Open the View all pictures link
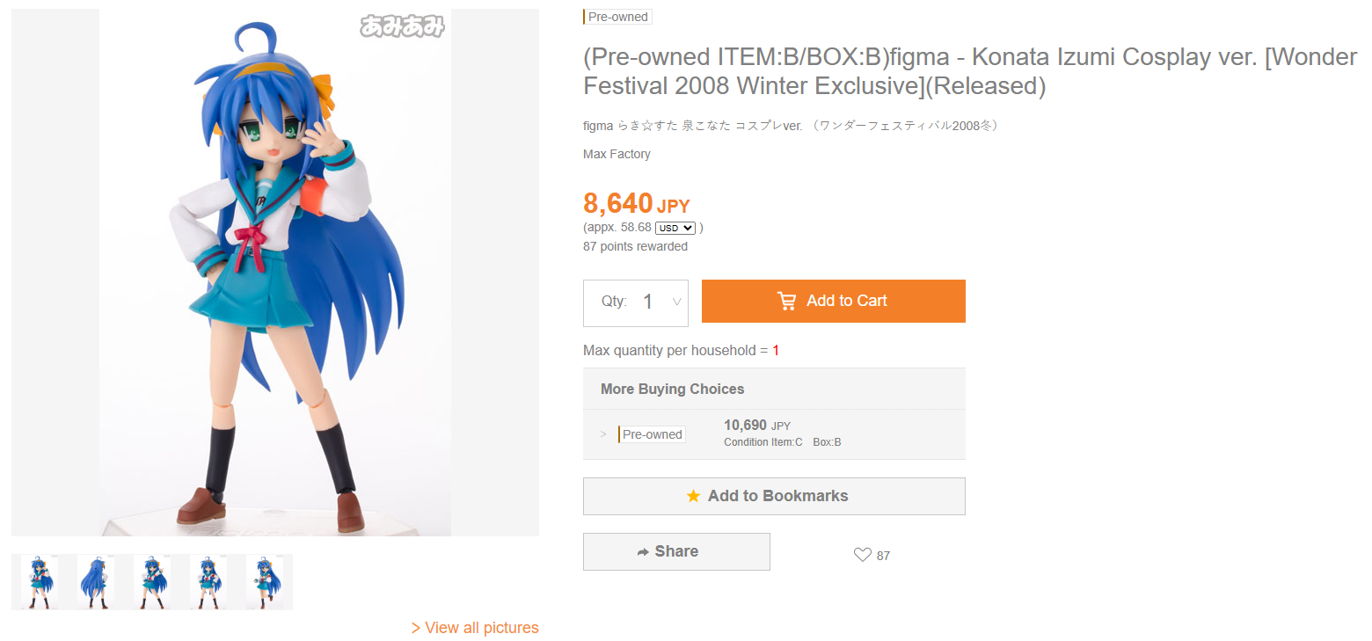Screen dimensions: 1372x641 click(475, 628)
